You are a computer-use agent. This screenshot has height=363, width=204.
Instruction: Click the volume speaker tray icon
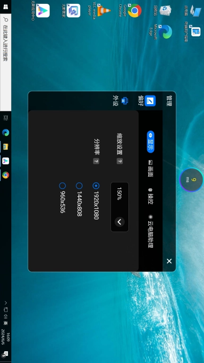point(6,316)
